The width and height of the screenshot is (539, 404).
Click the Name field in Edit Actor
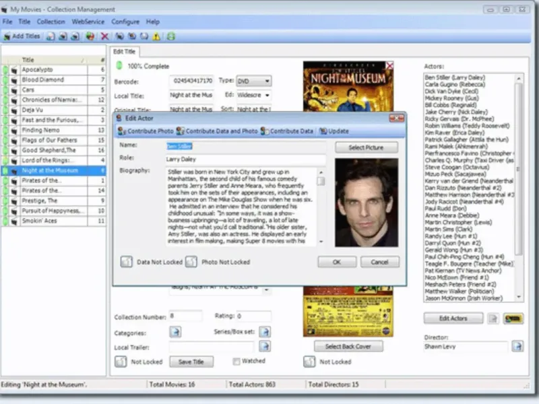tap(245, 146)
